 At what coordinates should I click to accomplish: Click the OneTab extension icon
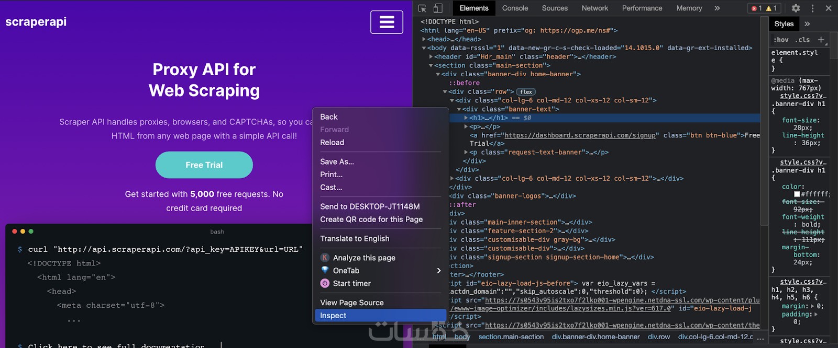tap(325, 271)
